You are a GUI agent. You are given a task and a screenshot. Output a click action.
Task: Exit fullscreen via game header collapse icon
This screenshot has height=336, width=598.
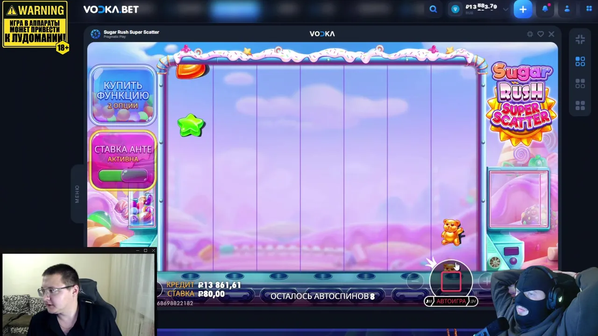[530, 34]
